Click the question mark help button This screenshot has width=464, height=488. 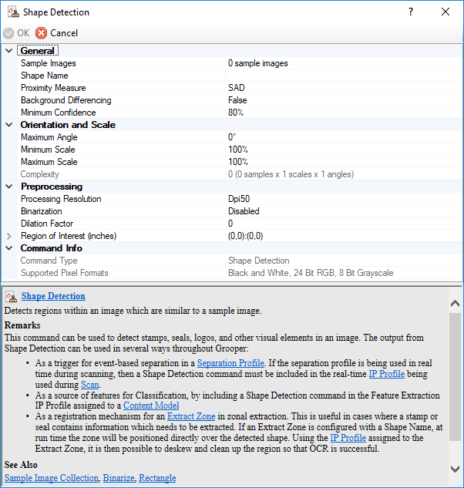click(411, 12)
